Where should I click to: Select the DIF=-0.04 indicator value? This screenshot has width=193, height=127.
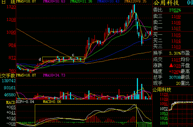[x=25, y=102]
